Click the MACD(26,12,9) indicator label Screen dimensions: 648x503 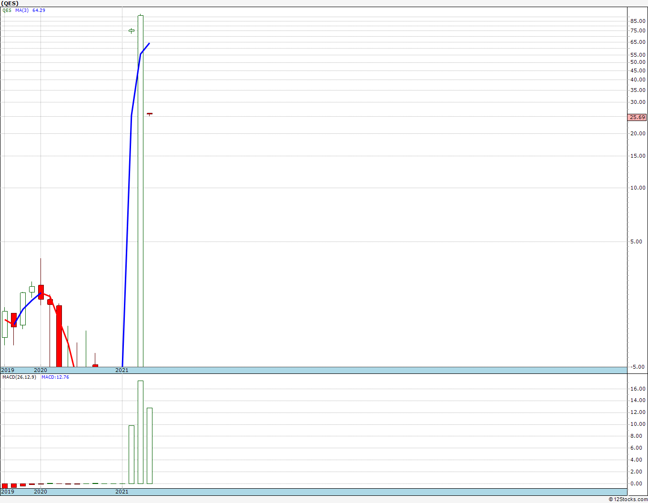(19, 377)
